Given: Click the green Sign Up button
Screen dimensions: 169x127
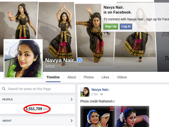Looking at the screenshot, I should pos(111,27).
